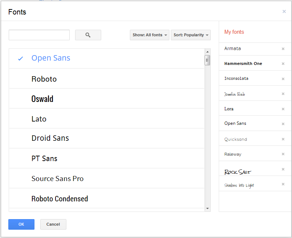Click Quicksand in My fonts

pos(235,139)
